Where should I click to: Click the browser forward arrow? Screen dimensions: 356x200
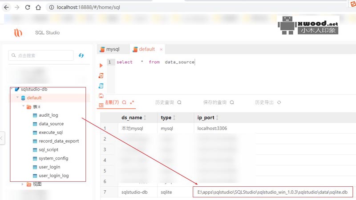[x=17, y=7]
